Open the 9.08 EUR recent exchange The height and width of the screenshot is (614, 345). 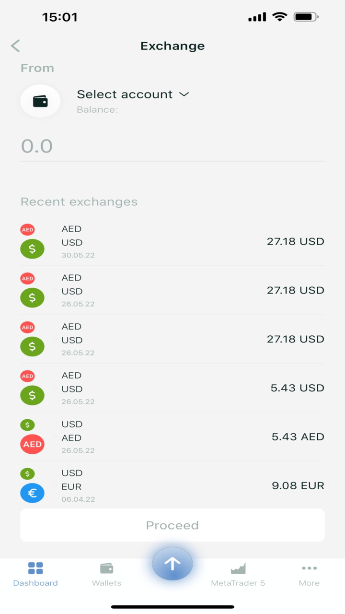click(x=172, y=485)
